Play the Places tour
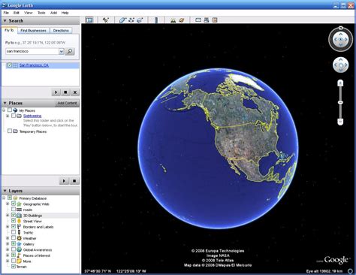The width and height of the screenshot is (356, 275). point(64,181)
